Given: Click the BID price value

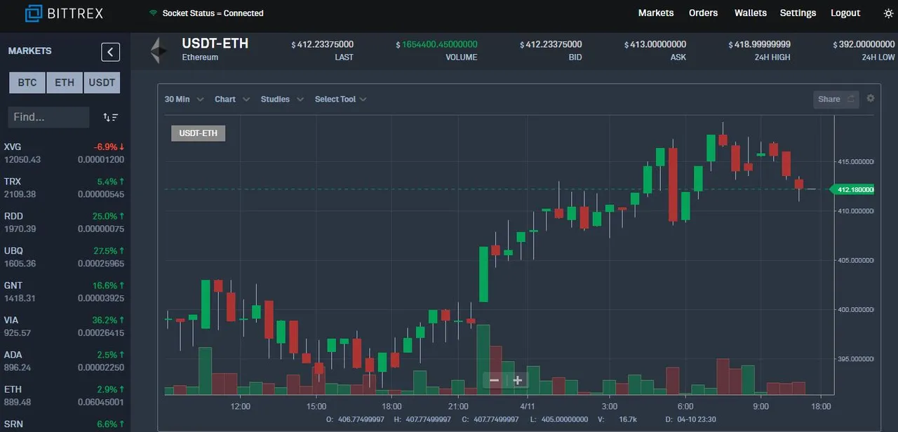Looking at the screenshot, I should click(x=551, y=44).
